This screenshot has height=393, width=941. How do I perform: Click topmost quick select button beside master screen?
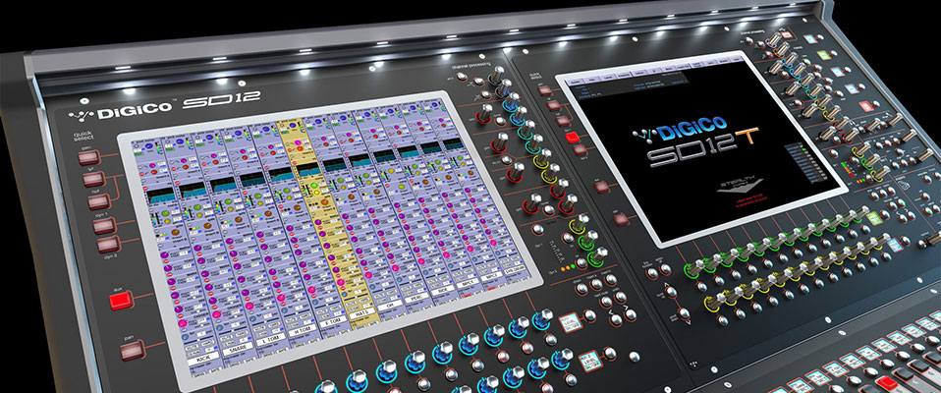[x=544, y=90]
